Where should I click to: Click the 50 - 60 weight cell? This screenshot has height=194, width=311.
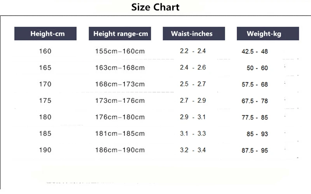click(x=257, y=68)
